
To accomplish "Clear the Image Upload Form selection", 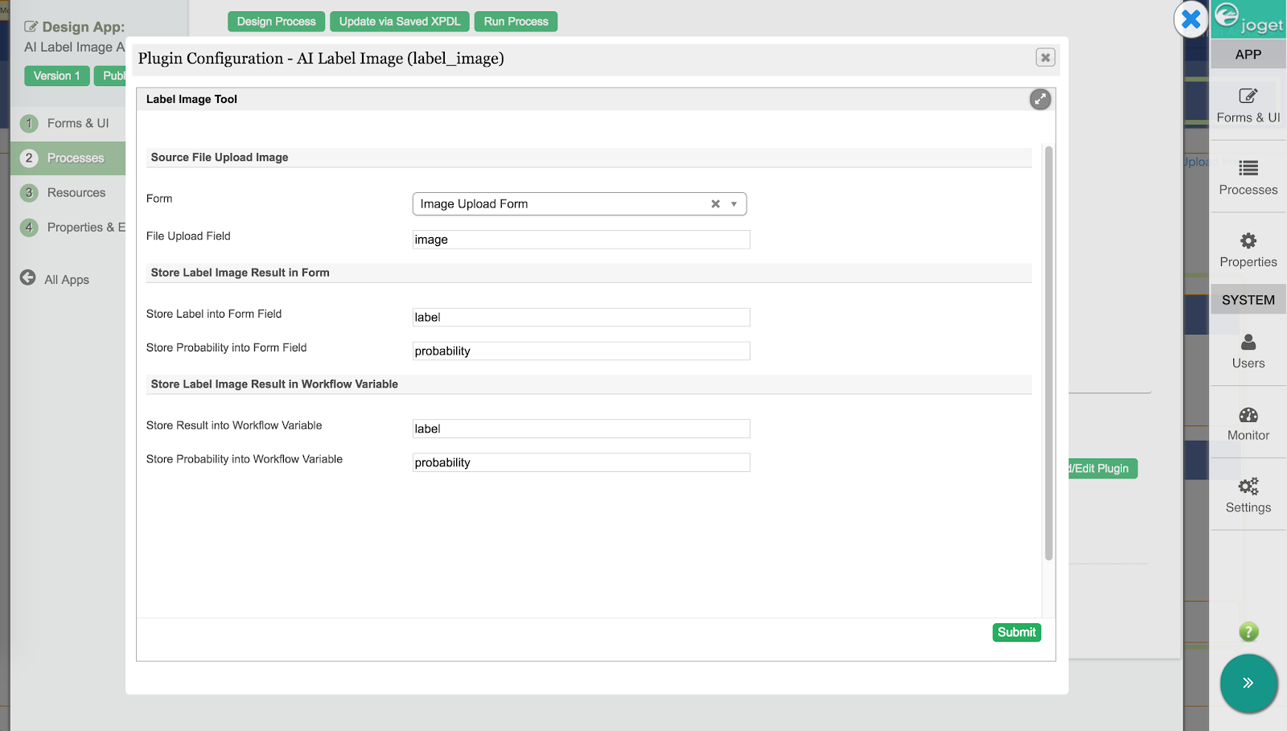I will pos(715,204).
